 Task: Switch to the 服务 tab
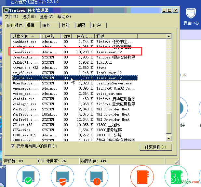click(x=50, y=25)
